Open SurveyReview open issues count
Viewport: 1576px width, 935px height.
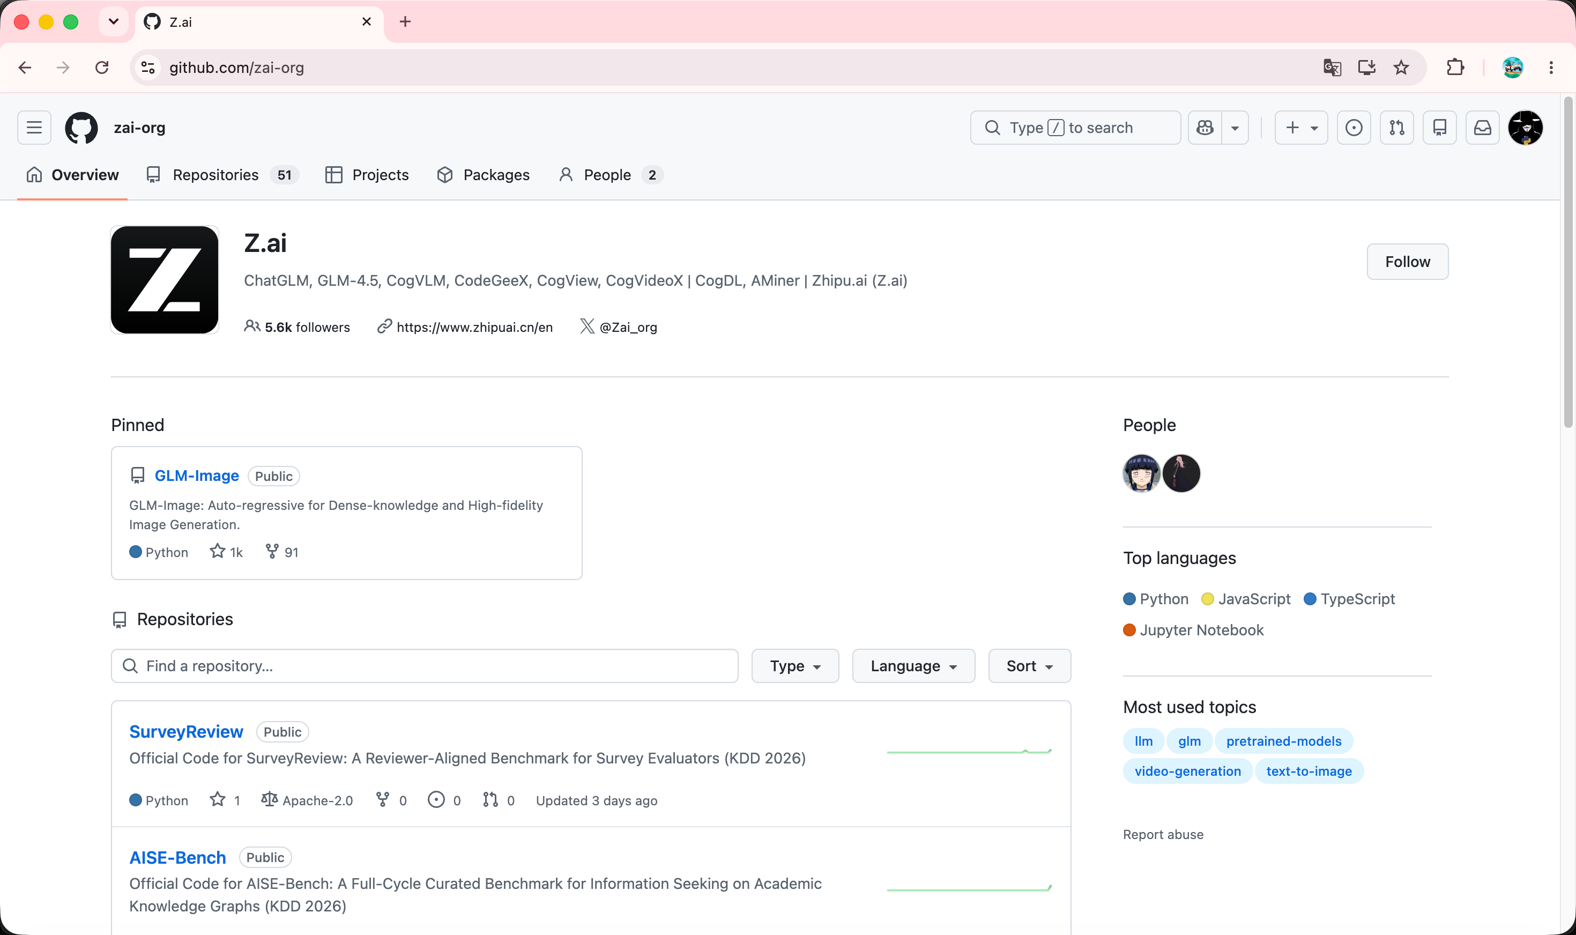[444, 800]
